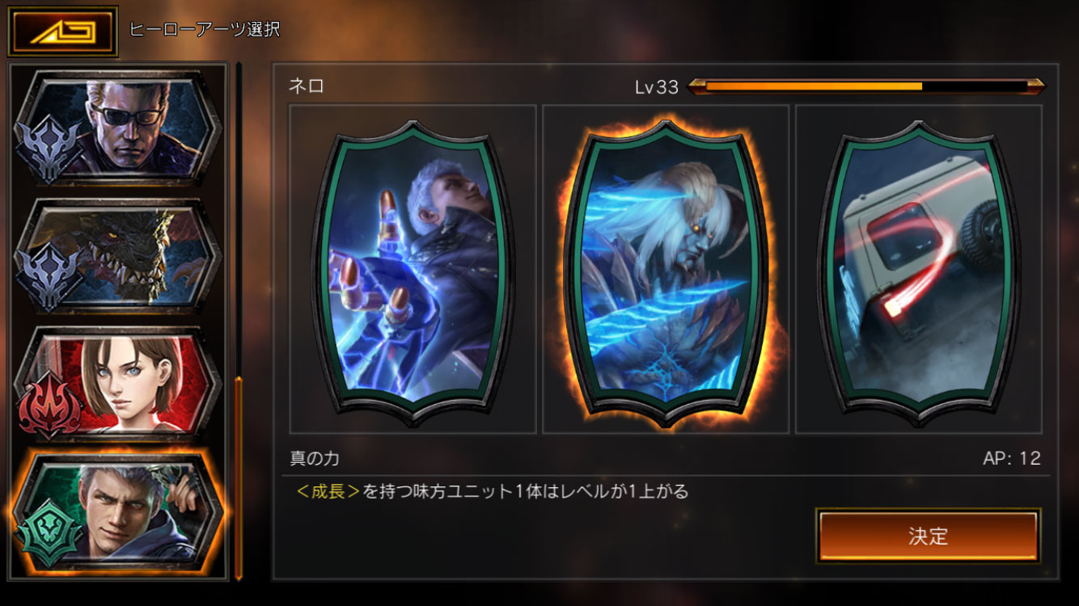Click the Lv33 experience progress bar
The width and height of the screenshot is (1079, 606).
pyautogui.click(x=865, y=86)
